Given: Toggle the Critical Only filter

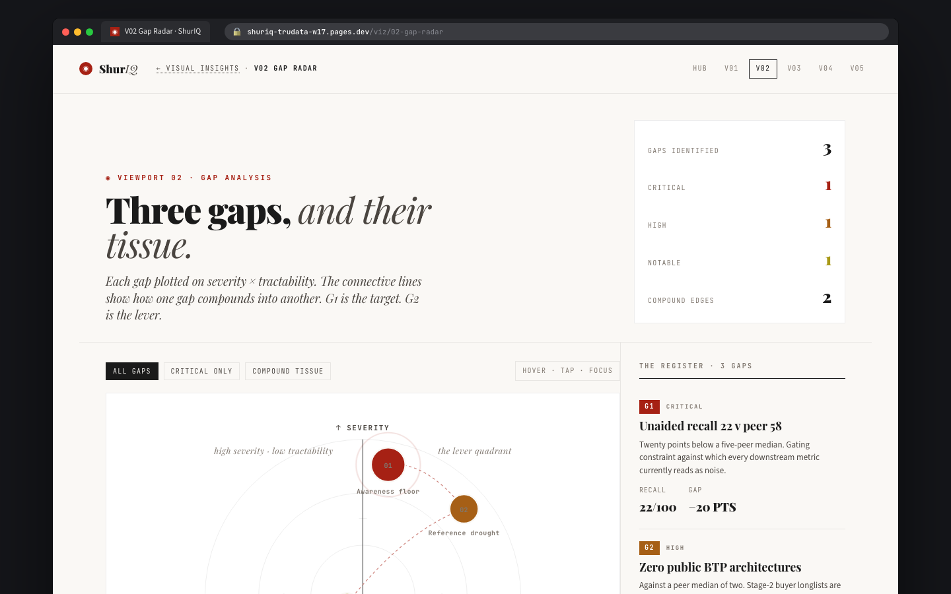Looking at the screenshot, I should [201, 372].
